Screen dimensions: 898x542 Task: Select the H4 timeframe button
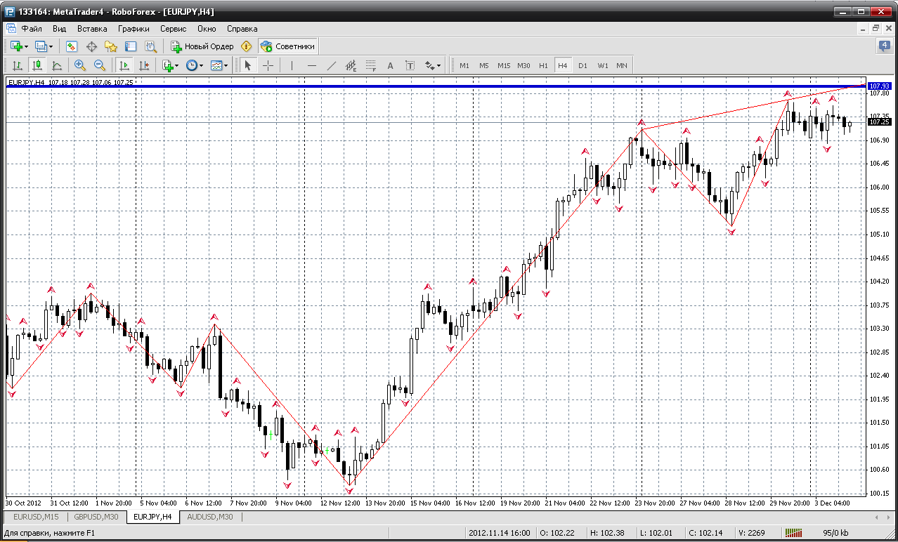[563, 65]
